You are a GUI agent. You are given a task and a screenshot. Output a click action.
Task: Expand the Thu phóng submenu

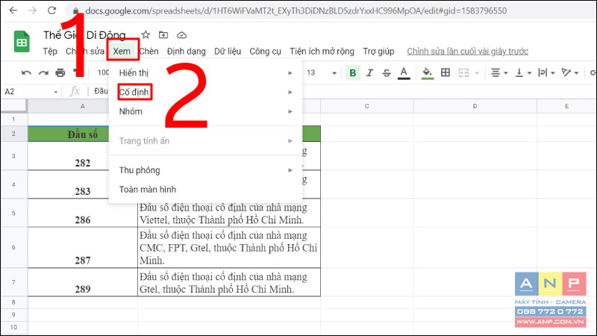click(x=206, y=170)
